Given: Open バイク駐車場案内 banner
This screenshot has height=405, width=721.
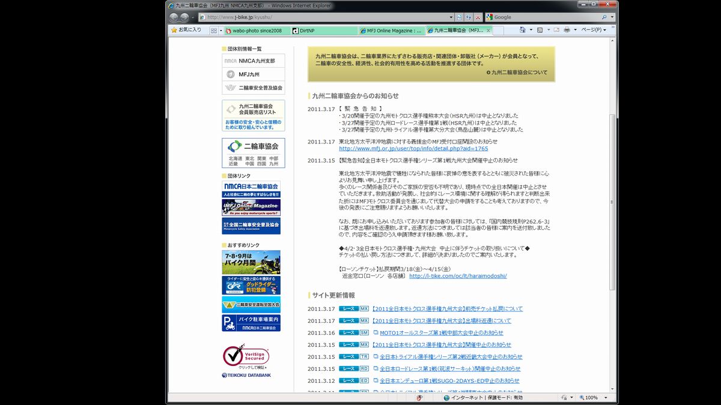Looking at the screenshot, I should click(251, 323).
